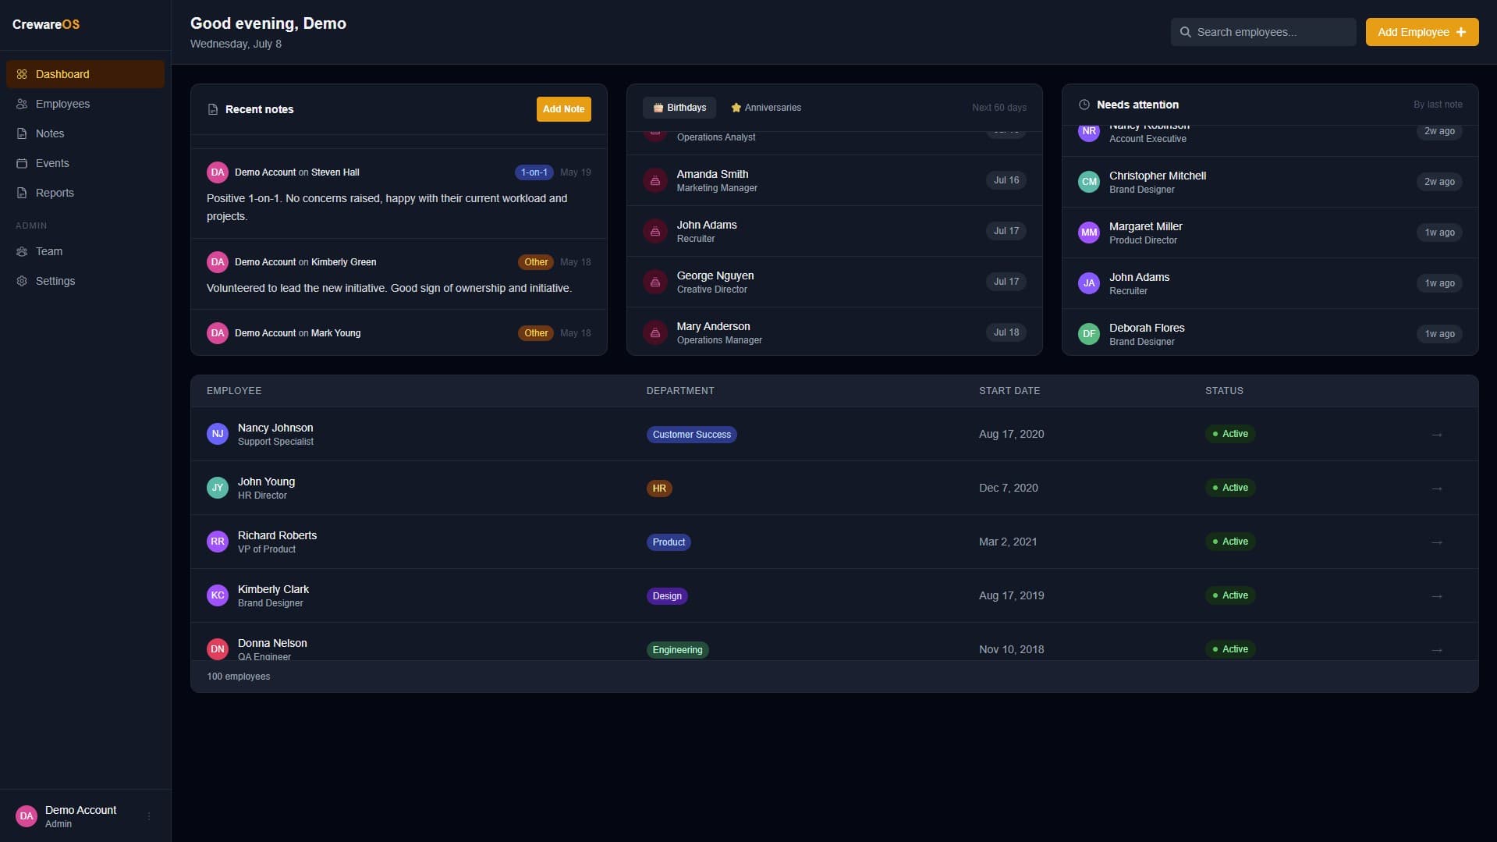Open the Notes page from sidebar
The width and height of the screenshot is (1497, 842).
tap(85, 133)
